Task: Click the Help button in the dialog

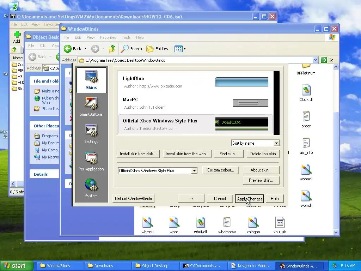Action: click(x=274, y=199)
